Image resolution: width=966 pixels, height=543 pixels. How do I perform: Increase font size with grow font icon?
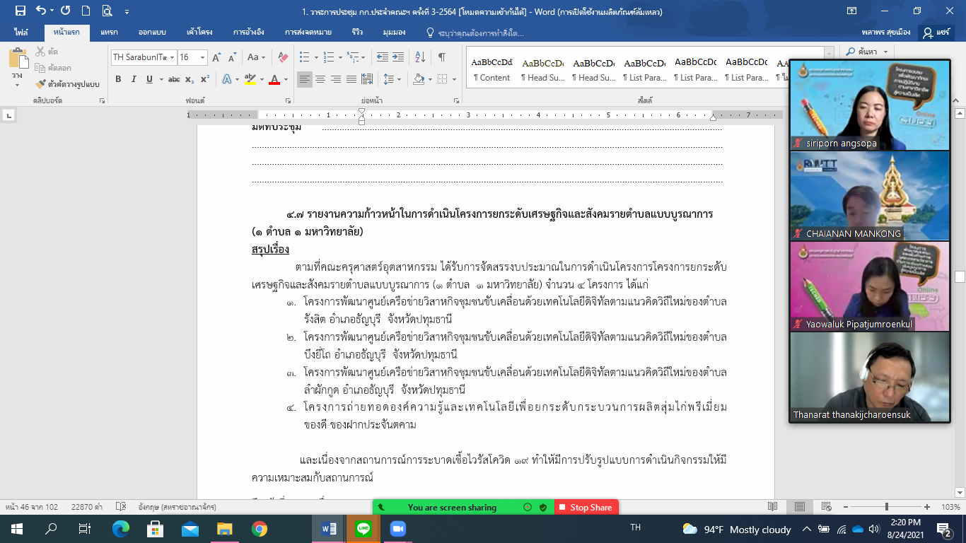tap(217, 57)
